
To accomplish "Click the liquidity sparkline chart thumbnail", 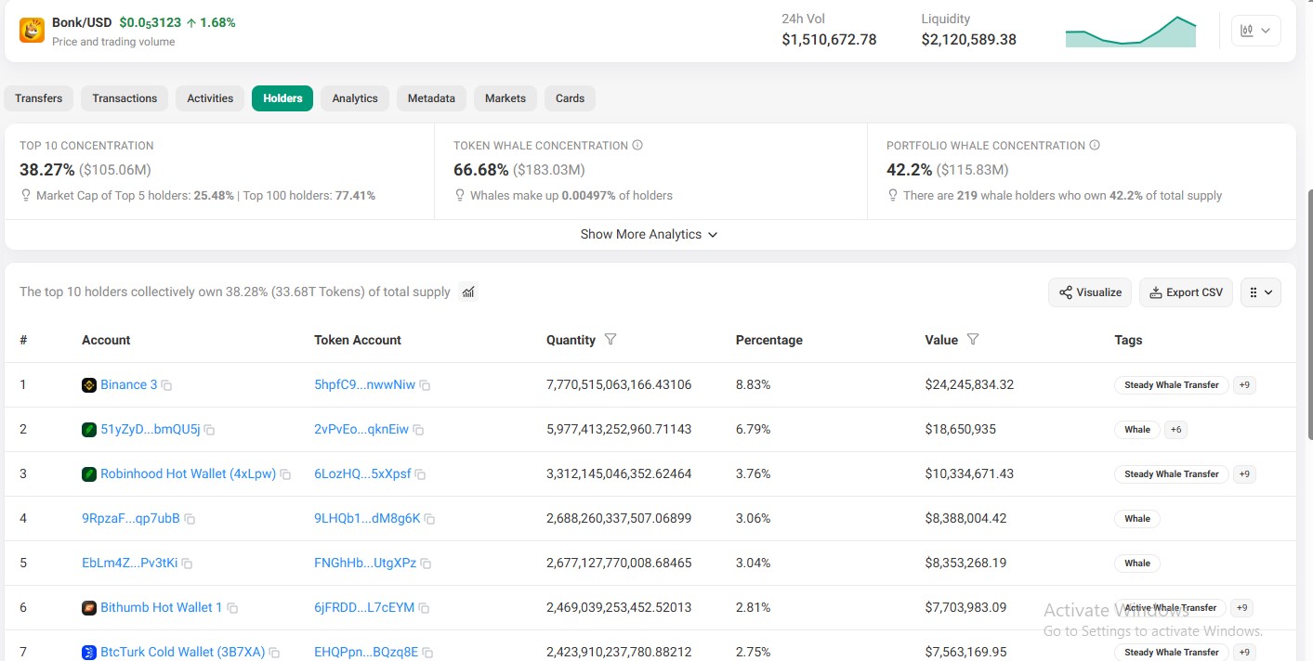I will coord(1131,32).
